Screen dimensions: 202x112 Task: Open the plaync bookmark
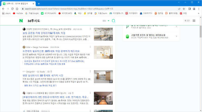click(x=6, y=13)
